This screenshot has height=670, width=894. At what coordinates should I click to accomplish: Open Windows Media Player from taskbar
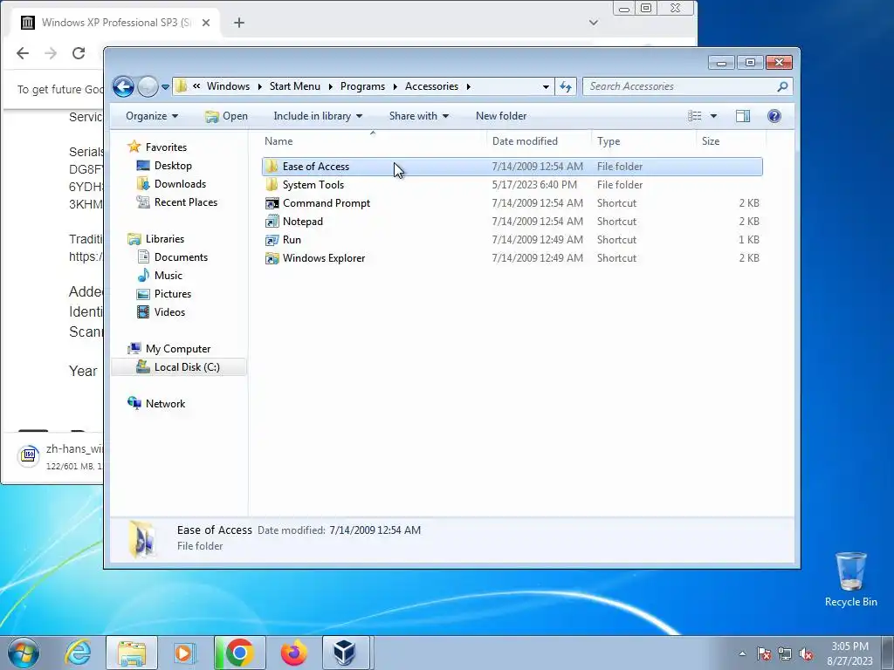[x=184, y=653]
